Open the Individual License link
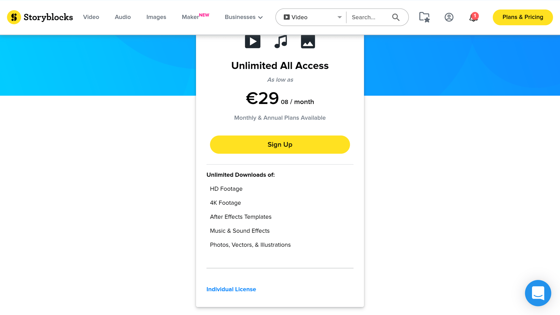 pos(231,289)
